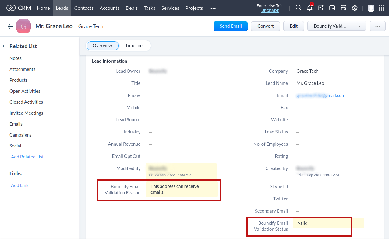Image resolution: width=389 pixels, height=239 pixels.
Task: Open Closed Activities in related list
Action: [26, 102]
